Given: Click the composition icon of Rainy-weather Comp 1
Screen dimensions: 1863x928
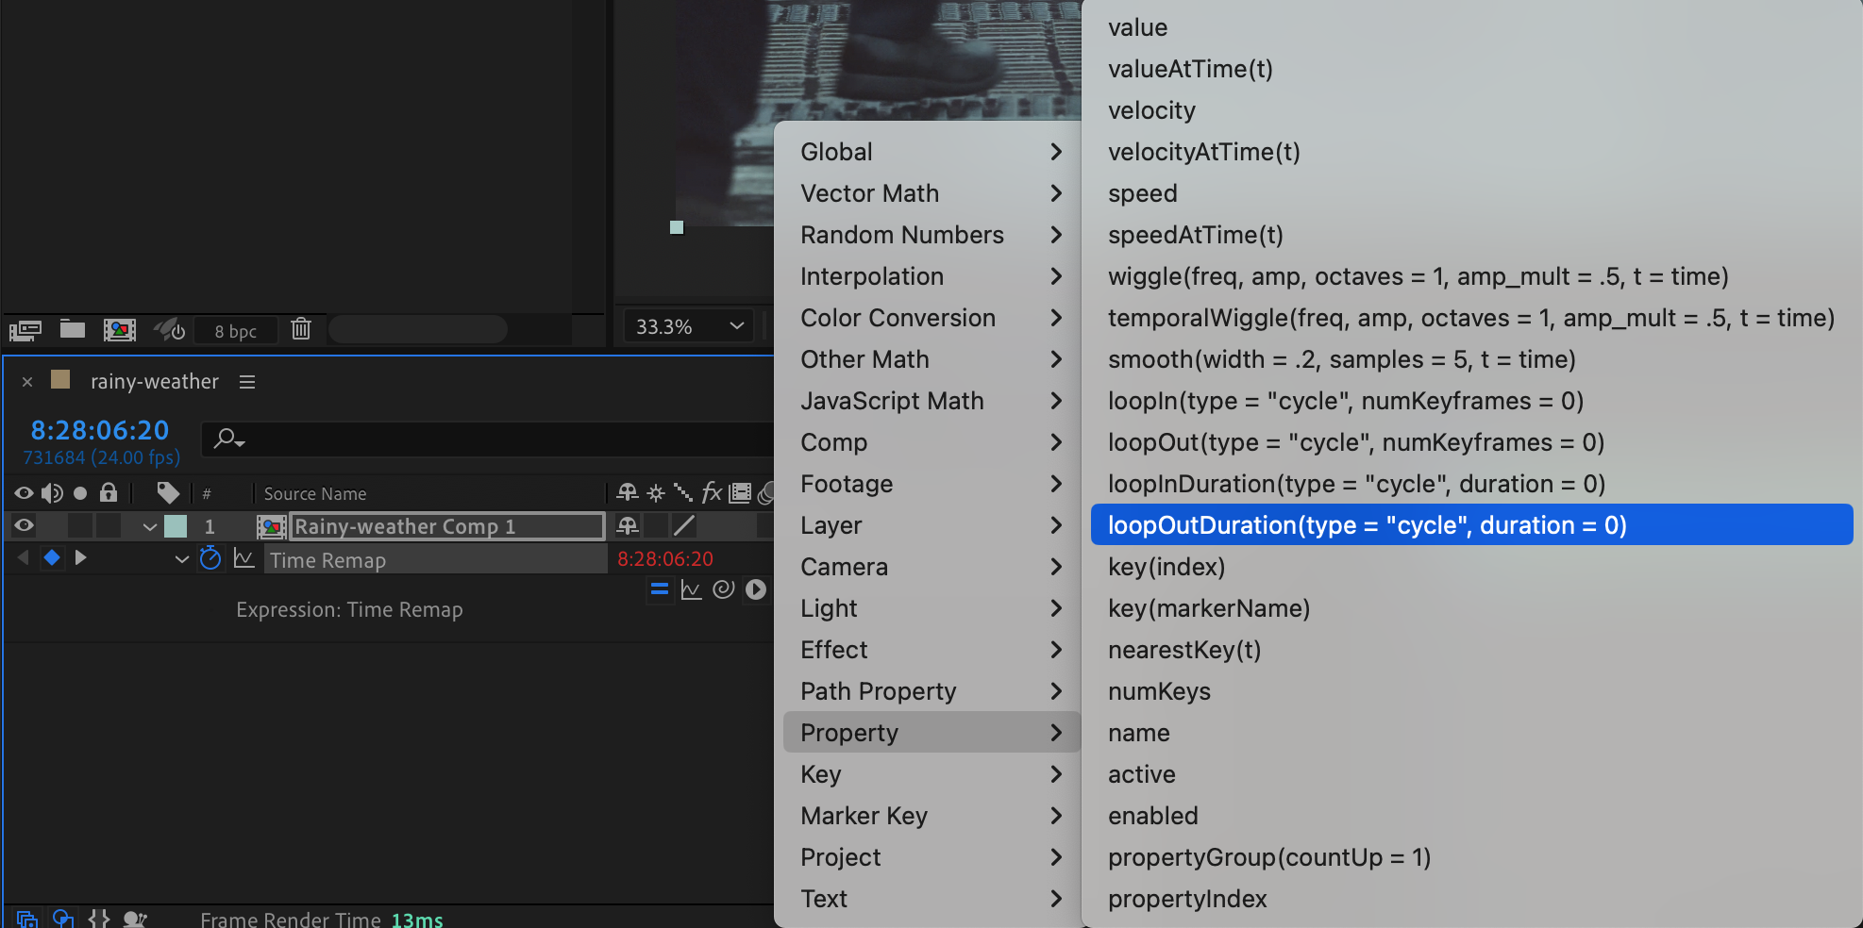Looking at the screenshot, I should (272, 526).
